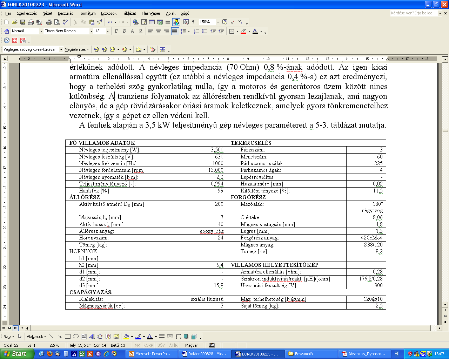This screenshot has height=359, width=449.
Task: Open the Styles and Formatting pane
Action: 6,31
